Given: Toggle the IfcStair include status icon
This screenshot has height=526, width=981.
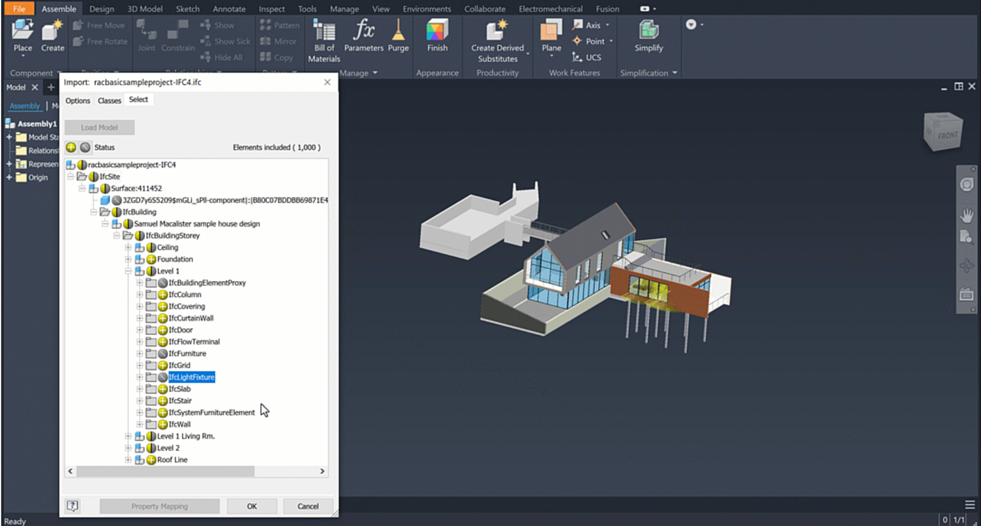Looking at the screenshot, I should point(162,401).
